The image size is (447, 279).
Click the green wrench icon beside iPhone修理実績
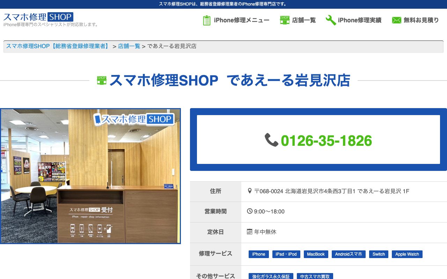pyautogui.click(x=331, y=20)
